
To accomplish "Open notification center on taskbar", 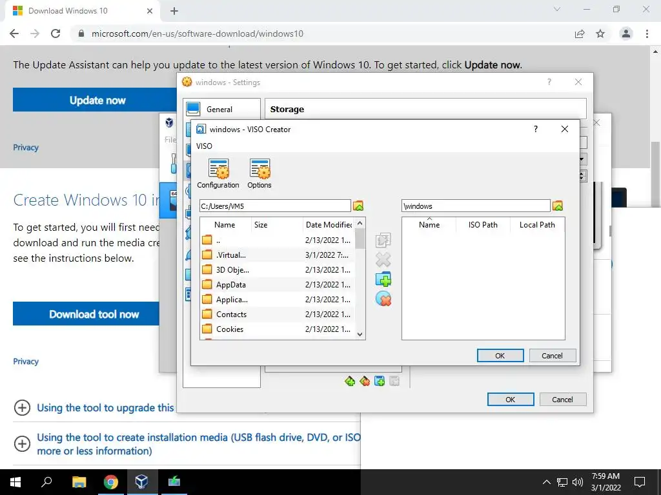I will [x=640, y=482].
